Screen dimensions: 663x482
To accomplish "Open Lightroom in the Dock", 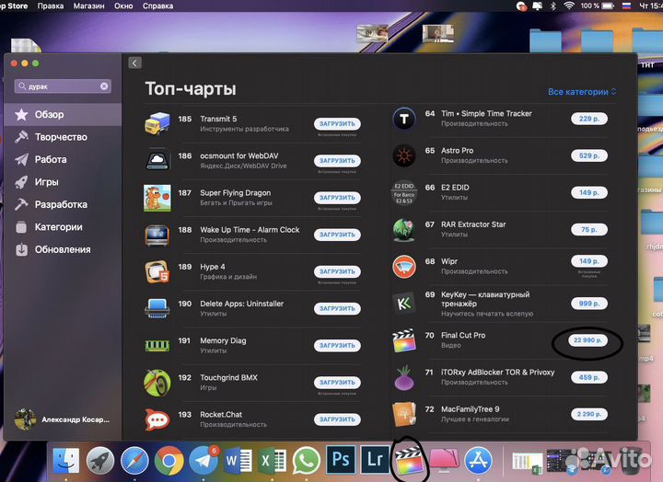I will (375, 460).
